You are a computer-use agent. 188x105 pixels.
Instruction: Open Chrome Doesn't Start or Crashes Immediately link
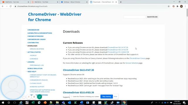click(43, 76)
